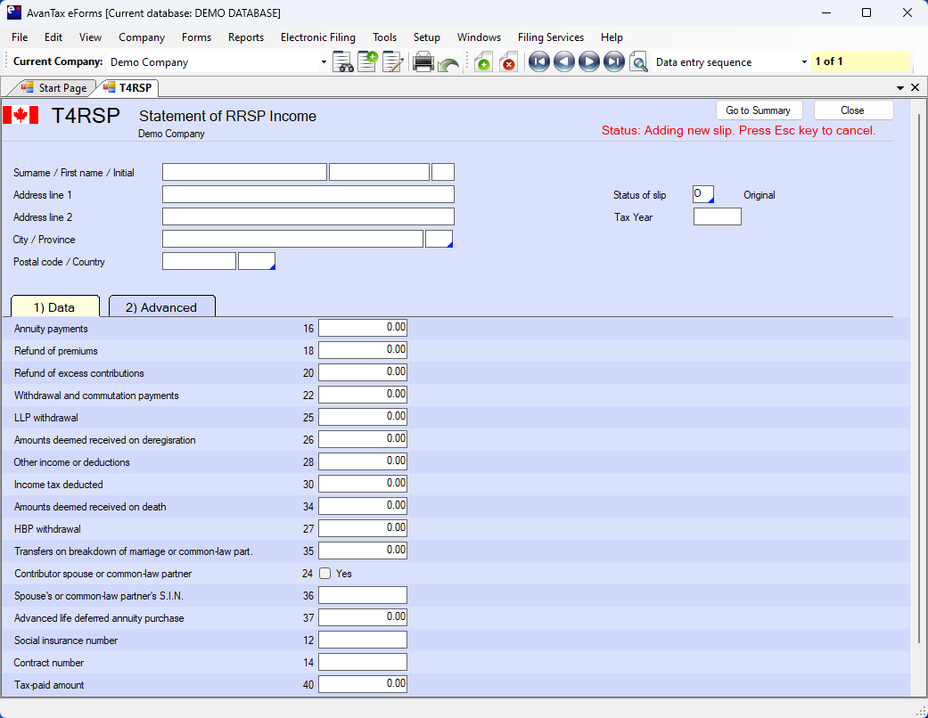The image size is (928, 718).
Task: Click the delete slip red X icon
Action: [508, 62]
